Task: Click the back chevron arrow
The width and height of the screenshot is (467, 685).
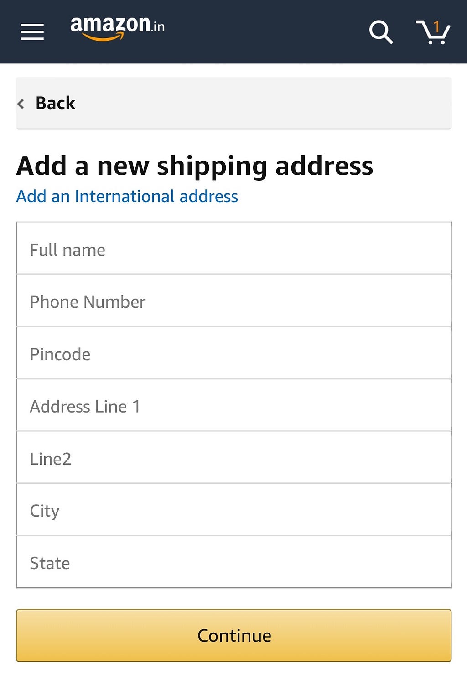Action: click(21, 104)
